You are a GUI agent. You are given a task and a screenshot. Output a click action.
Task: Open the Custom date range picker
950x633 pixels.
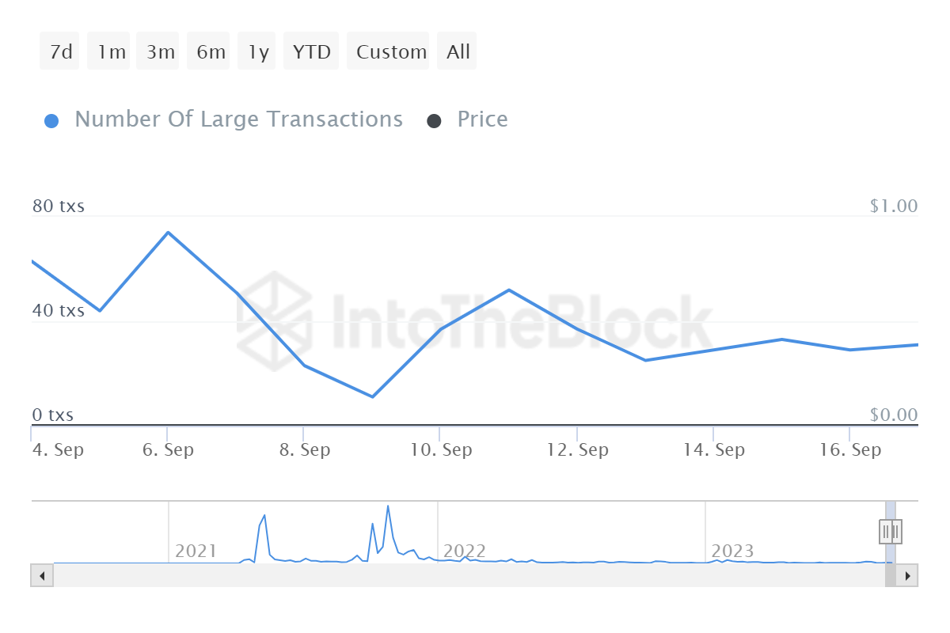click(x=391, y=51)
